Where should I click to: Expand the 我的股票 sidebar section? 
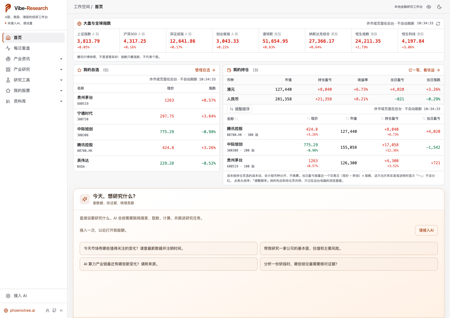click(x=34, y=91)
